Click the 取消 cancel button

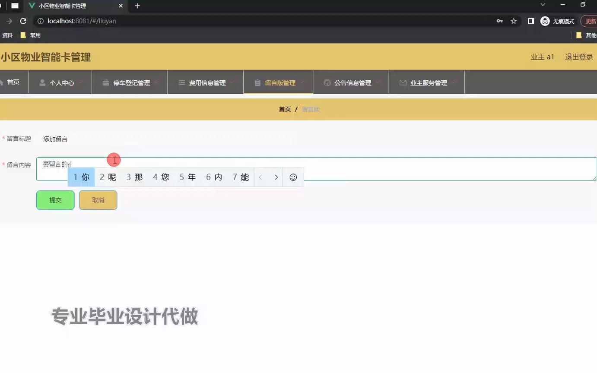pos(98,200)
